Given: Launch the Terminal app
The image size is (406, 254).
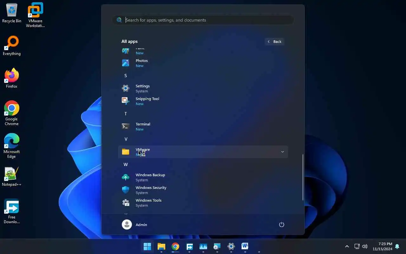Looking at the screenshot, I should tap(203, 126).
